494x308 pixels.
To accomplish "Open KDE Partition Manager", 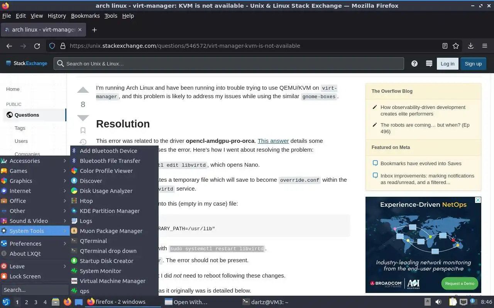I will pyautogui.click(x=114, y=211).
